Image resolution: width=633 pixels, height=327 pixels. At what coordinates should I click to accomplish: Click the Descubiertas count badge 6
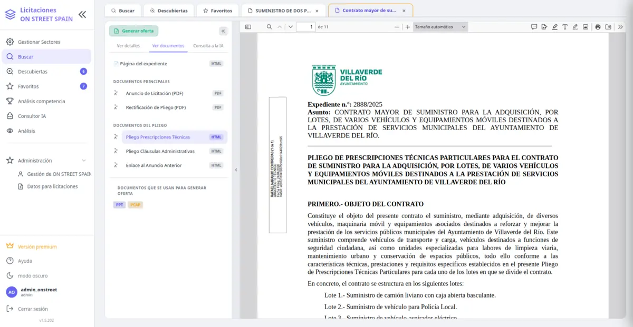[x=83, y=72]
